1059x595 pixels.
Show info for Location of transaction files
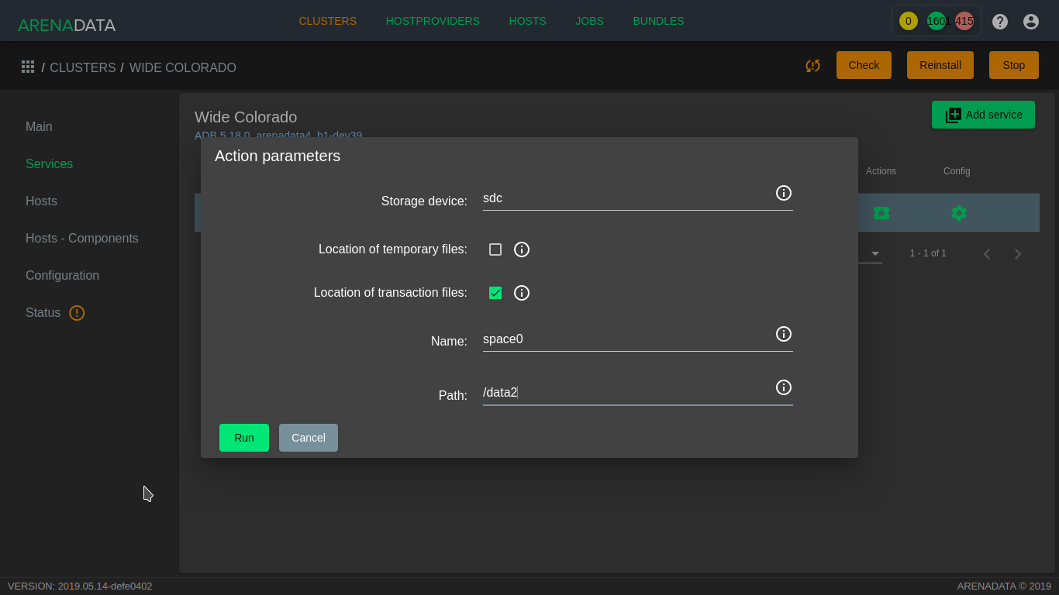tap(522, 293)
